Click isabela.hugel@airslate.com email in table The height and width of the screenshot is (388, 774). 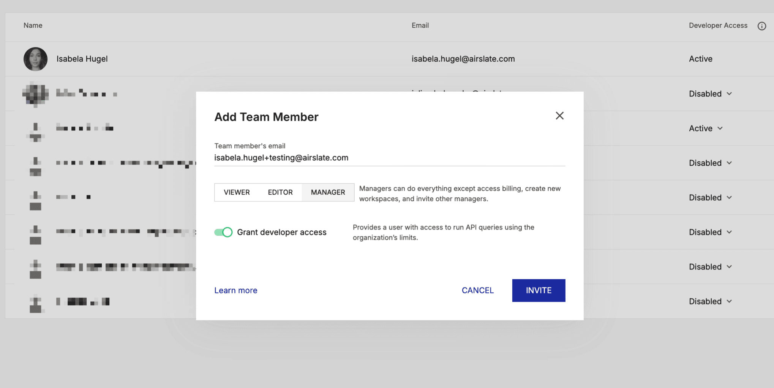tap(463, 59)
